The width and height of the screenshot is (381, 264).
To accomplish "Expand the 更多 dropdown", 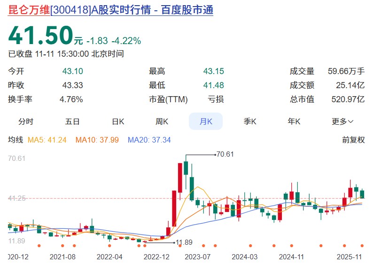I will (342, 121).
